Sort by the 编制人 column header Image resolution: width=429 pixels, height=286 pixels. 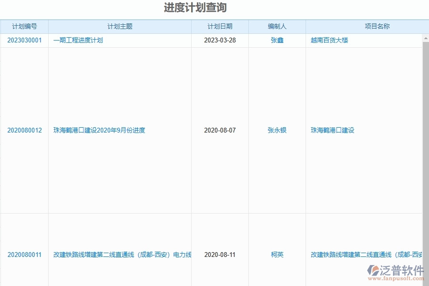tap(277, 27)
